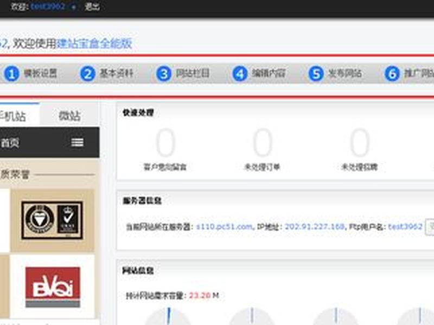
Task: Click the 服务器信息 section heading
Action: 142,200
